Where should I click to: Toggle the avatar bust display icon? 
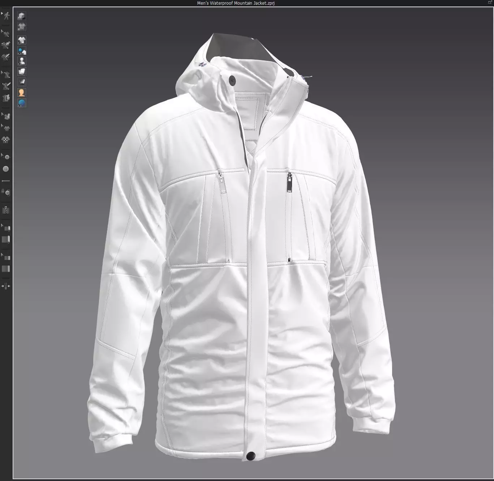click(x=22, y=61)
